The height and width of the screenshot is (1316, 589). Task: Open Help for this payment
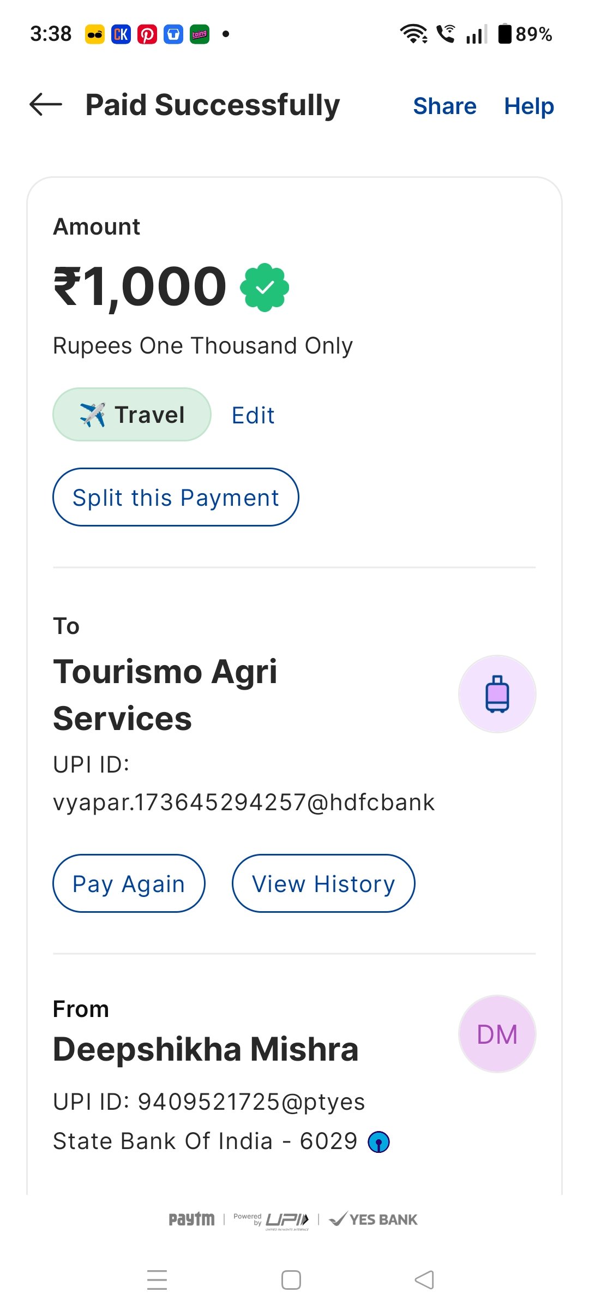point(528,106)
